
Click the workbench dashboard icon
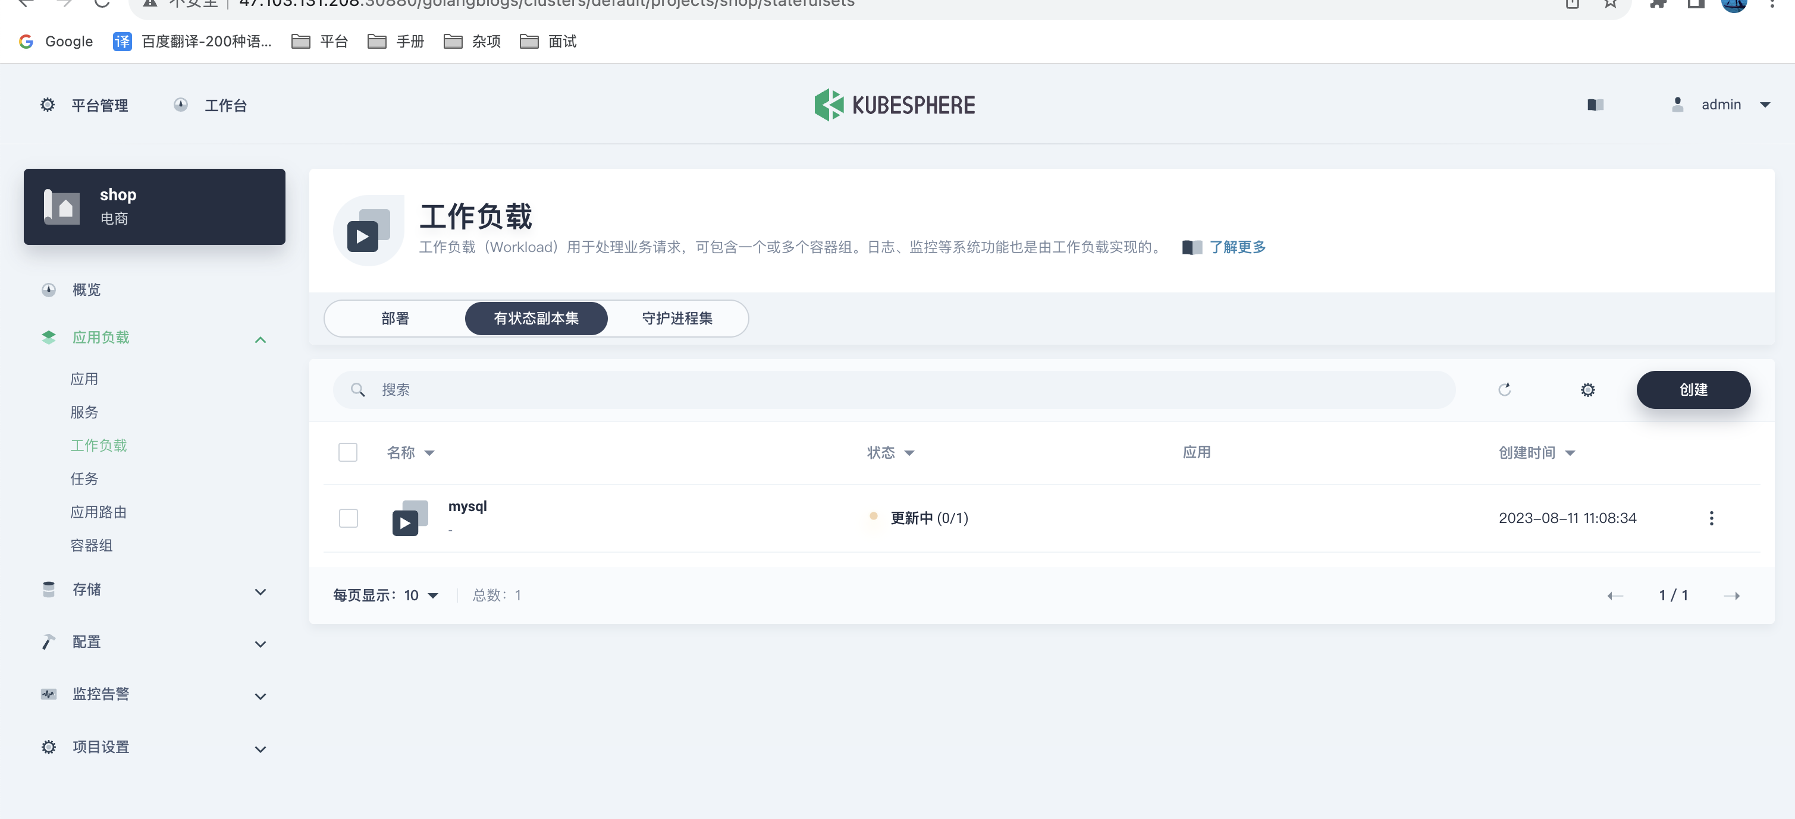point(180,105)
